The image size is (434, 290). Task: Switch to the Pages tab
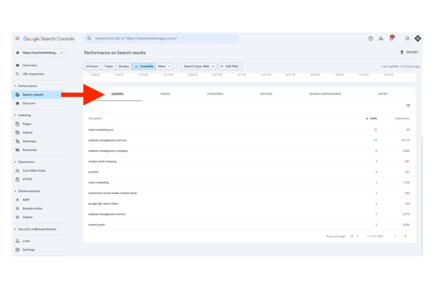165,94
